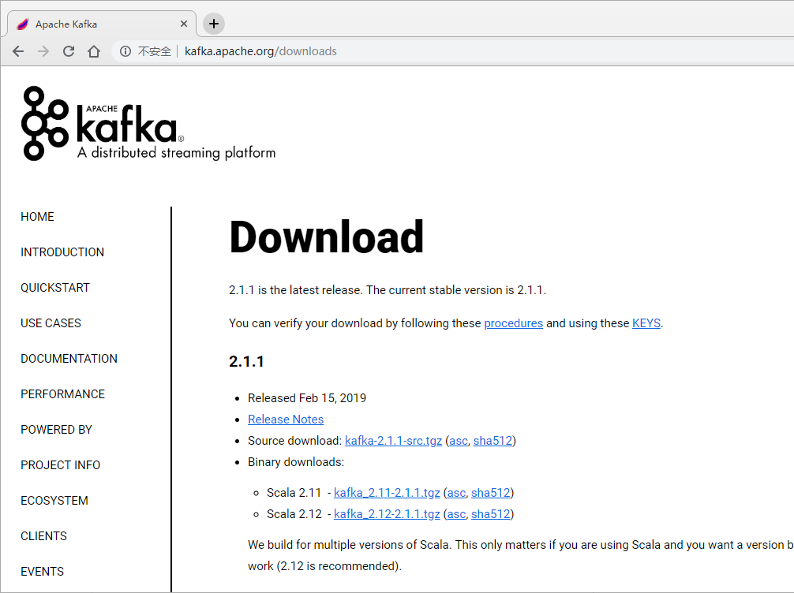Click the browser forward arrow

(43, 51)
